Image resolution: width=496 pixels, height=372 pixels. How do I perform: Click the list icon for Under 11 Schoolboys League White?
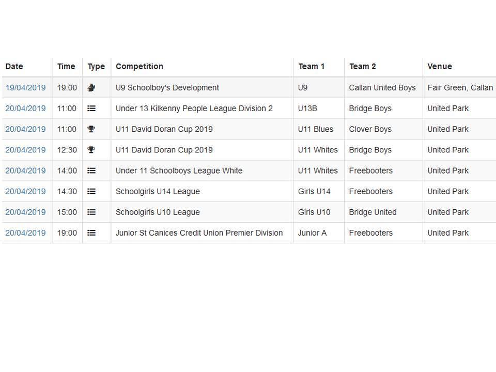(x=91, y=171)
